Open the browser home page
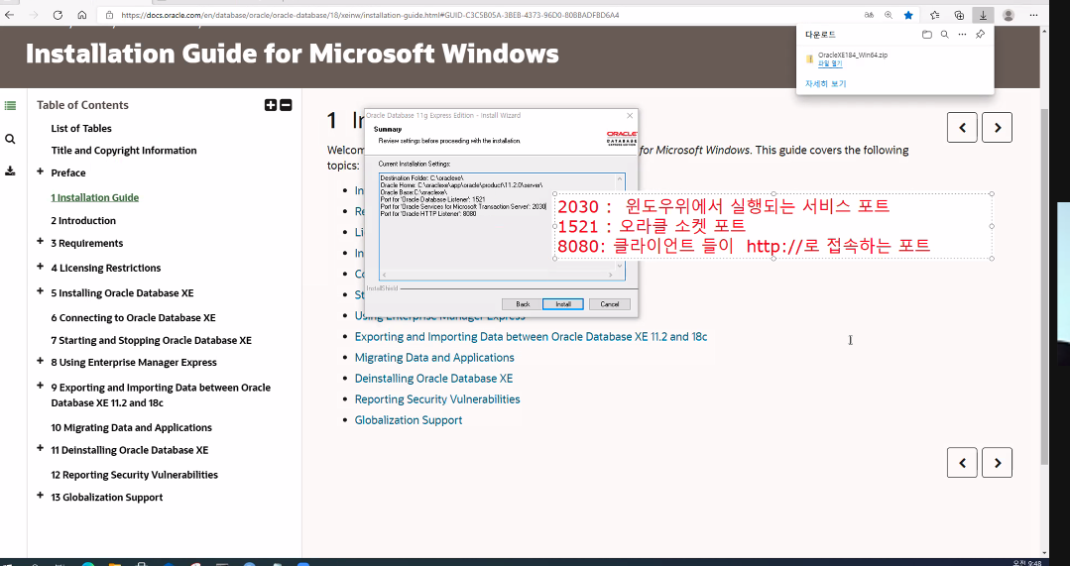 coord(82,14)
